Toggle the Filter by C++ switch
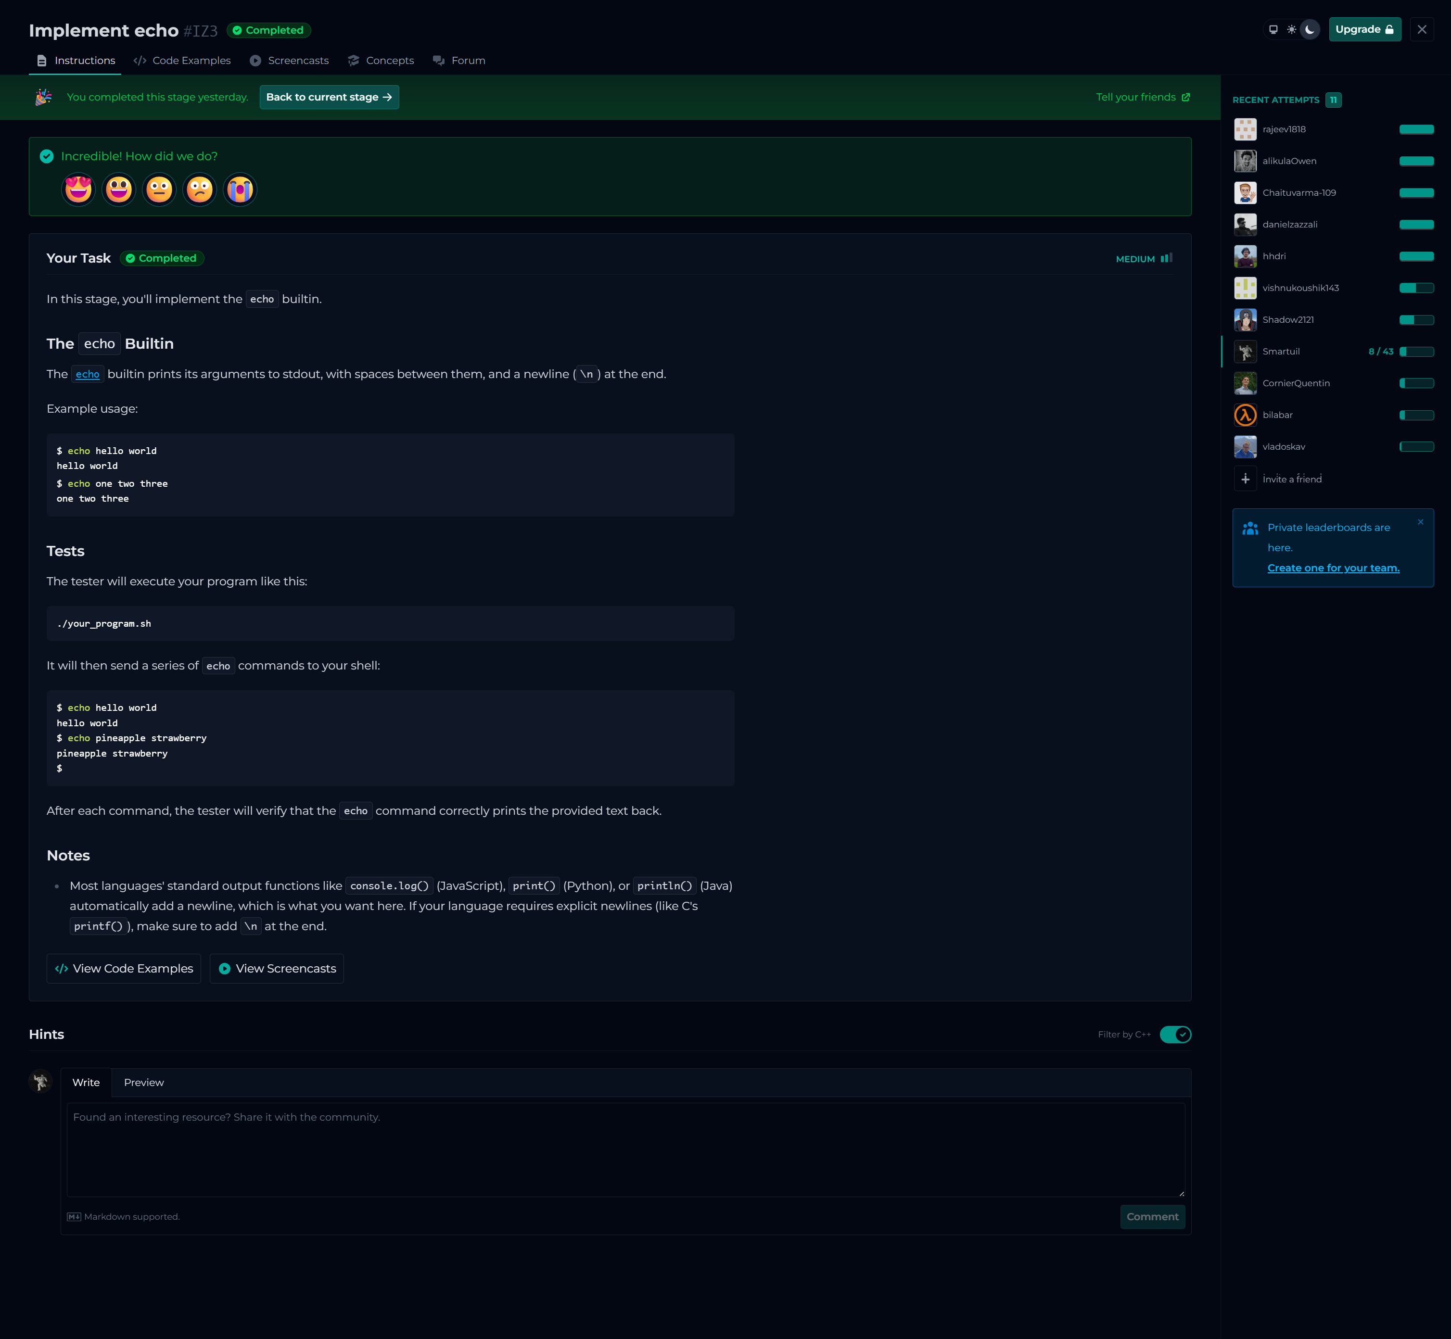This screenshot has height=1339, width=1451. click(x=1175, y=1035)
